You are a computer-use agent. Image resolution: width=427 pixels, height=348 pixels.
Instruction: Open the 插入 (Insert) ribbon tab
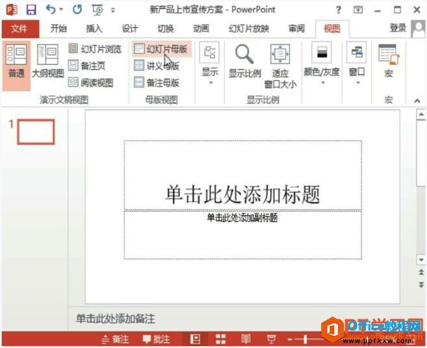click(x=94, y=29)
